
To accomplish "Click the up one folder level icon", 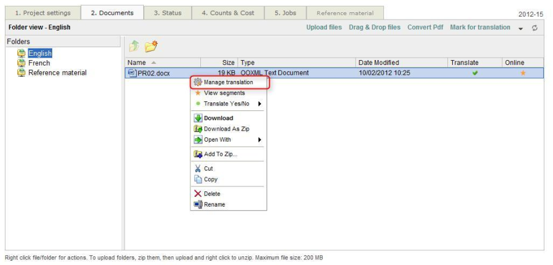I will (134, 46).
